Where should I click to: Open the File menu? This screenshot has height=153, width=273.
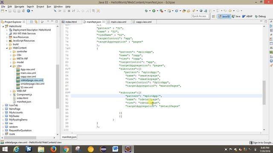3,7
